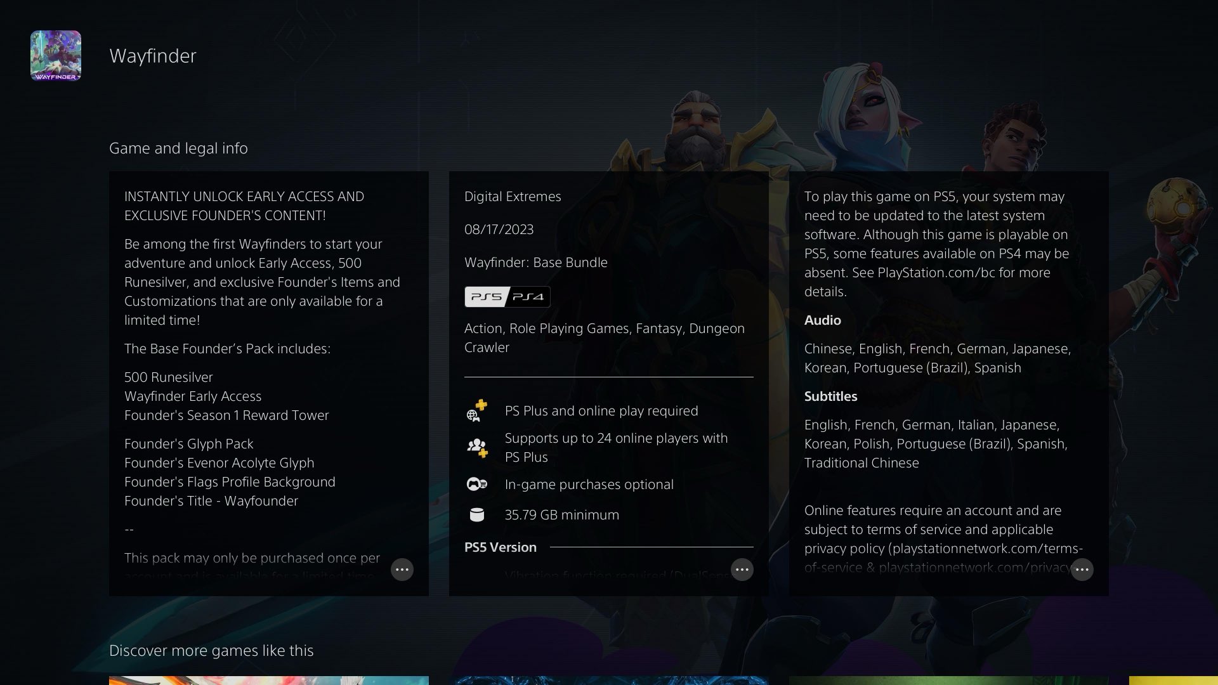Click the 'PS5 Version' section label

[x=501, y=547]
